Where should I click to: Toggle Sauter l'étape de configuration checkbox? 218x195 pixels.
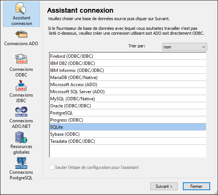pyautogui.click(x=52, y=167)
